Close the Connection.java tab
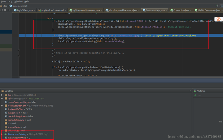 pyautogui.click(x=191, y=10)
